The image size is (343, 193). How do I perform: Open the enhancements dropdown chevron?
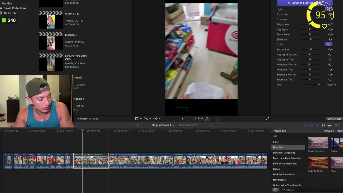click(150, 118)
